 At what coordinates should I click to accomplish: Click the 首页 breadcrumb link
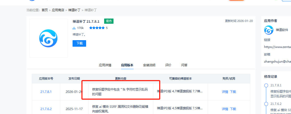coord(45,10)
